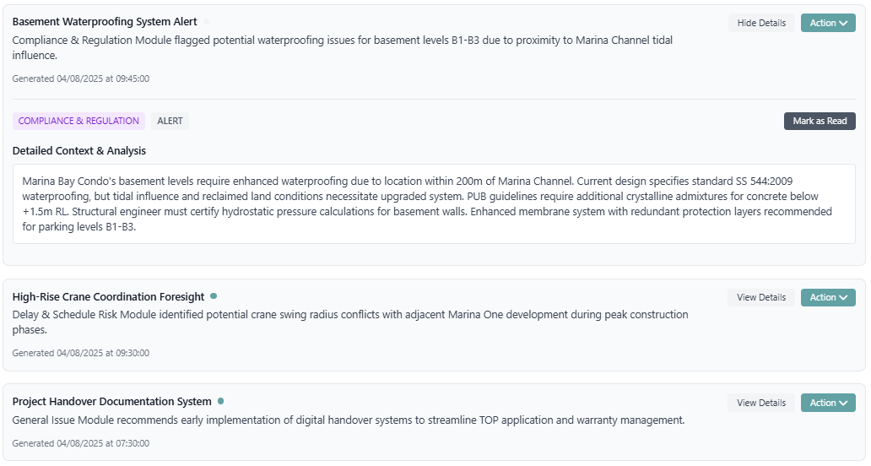Image resolution: width=871 pixels, height=466 pixels.
Task: Open the Action dropdown for High-Rise Crane Coordination
Action: point(828,297)
